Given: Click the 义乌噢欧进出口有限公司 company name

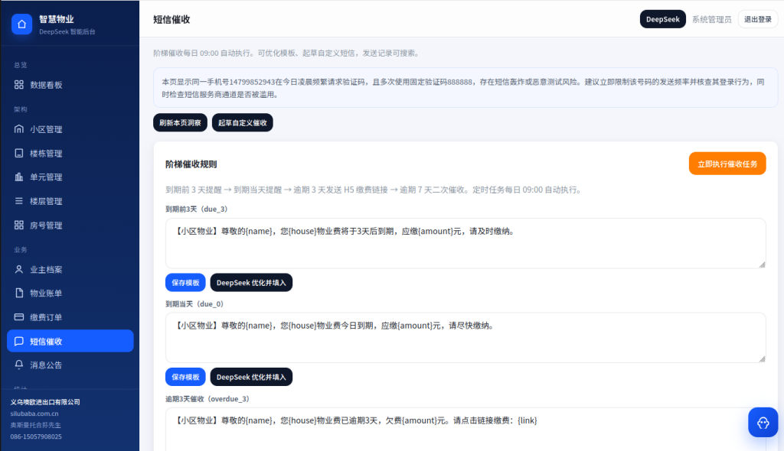Looking at the screenshot, I should (45, 402).
